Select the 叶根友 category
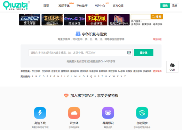The width and height of the screenshot is (182, 130). coord(129,71)
